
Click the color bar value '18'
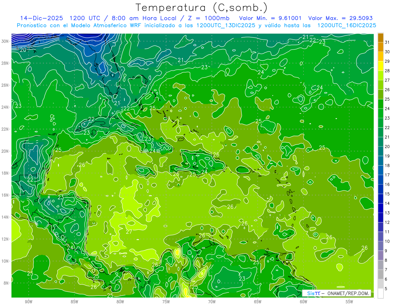point(387,165)
